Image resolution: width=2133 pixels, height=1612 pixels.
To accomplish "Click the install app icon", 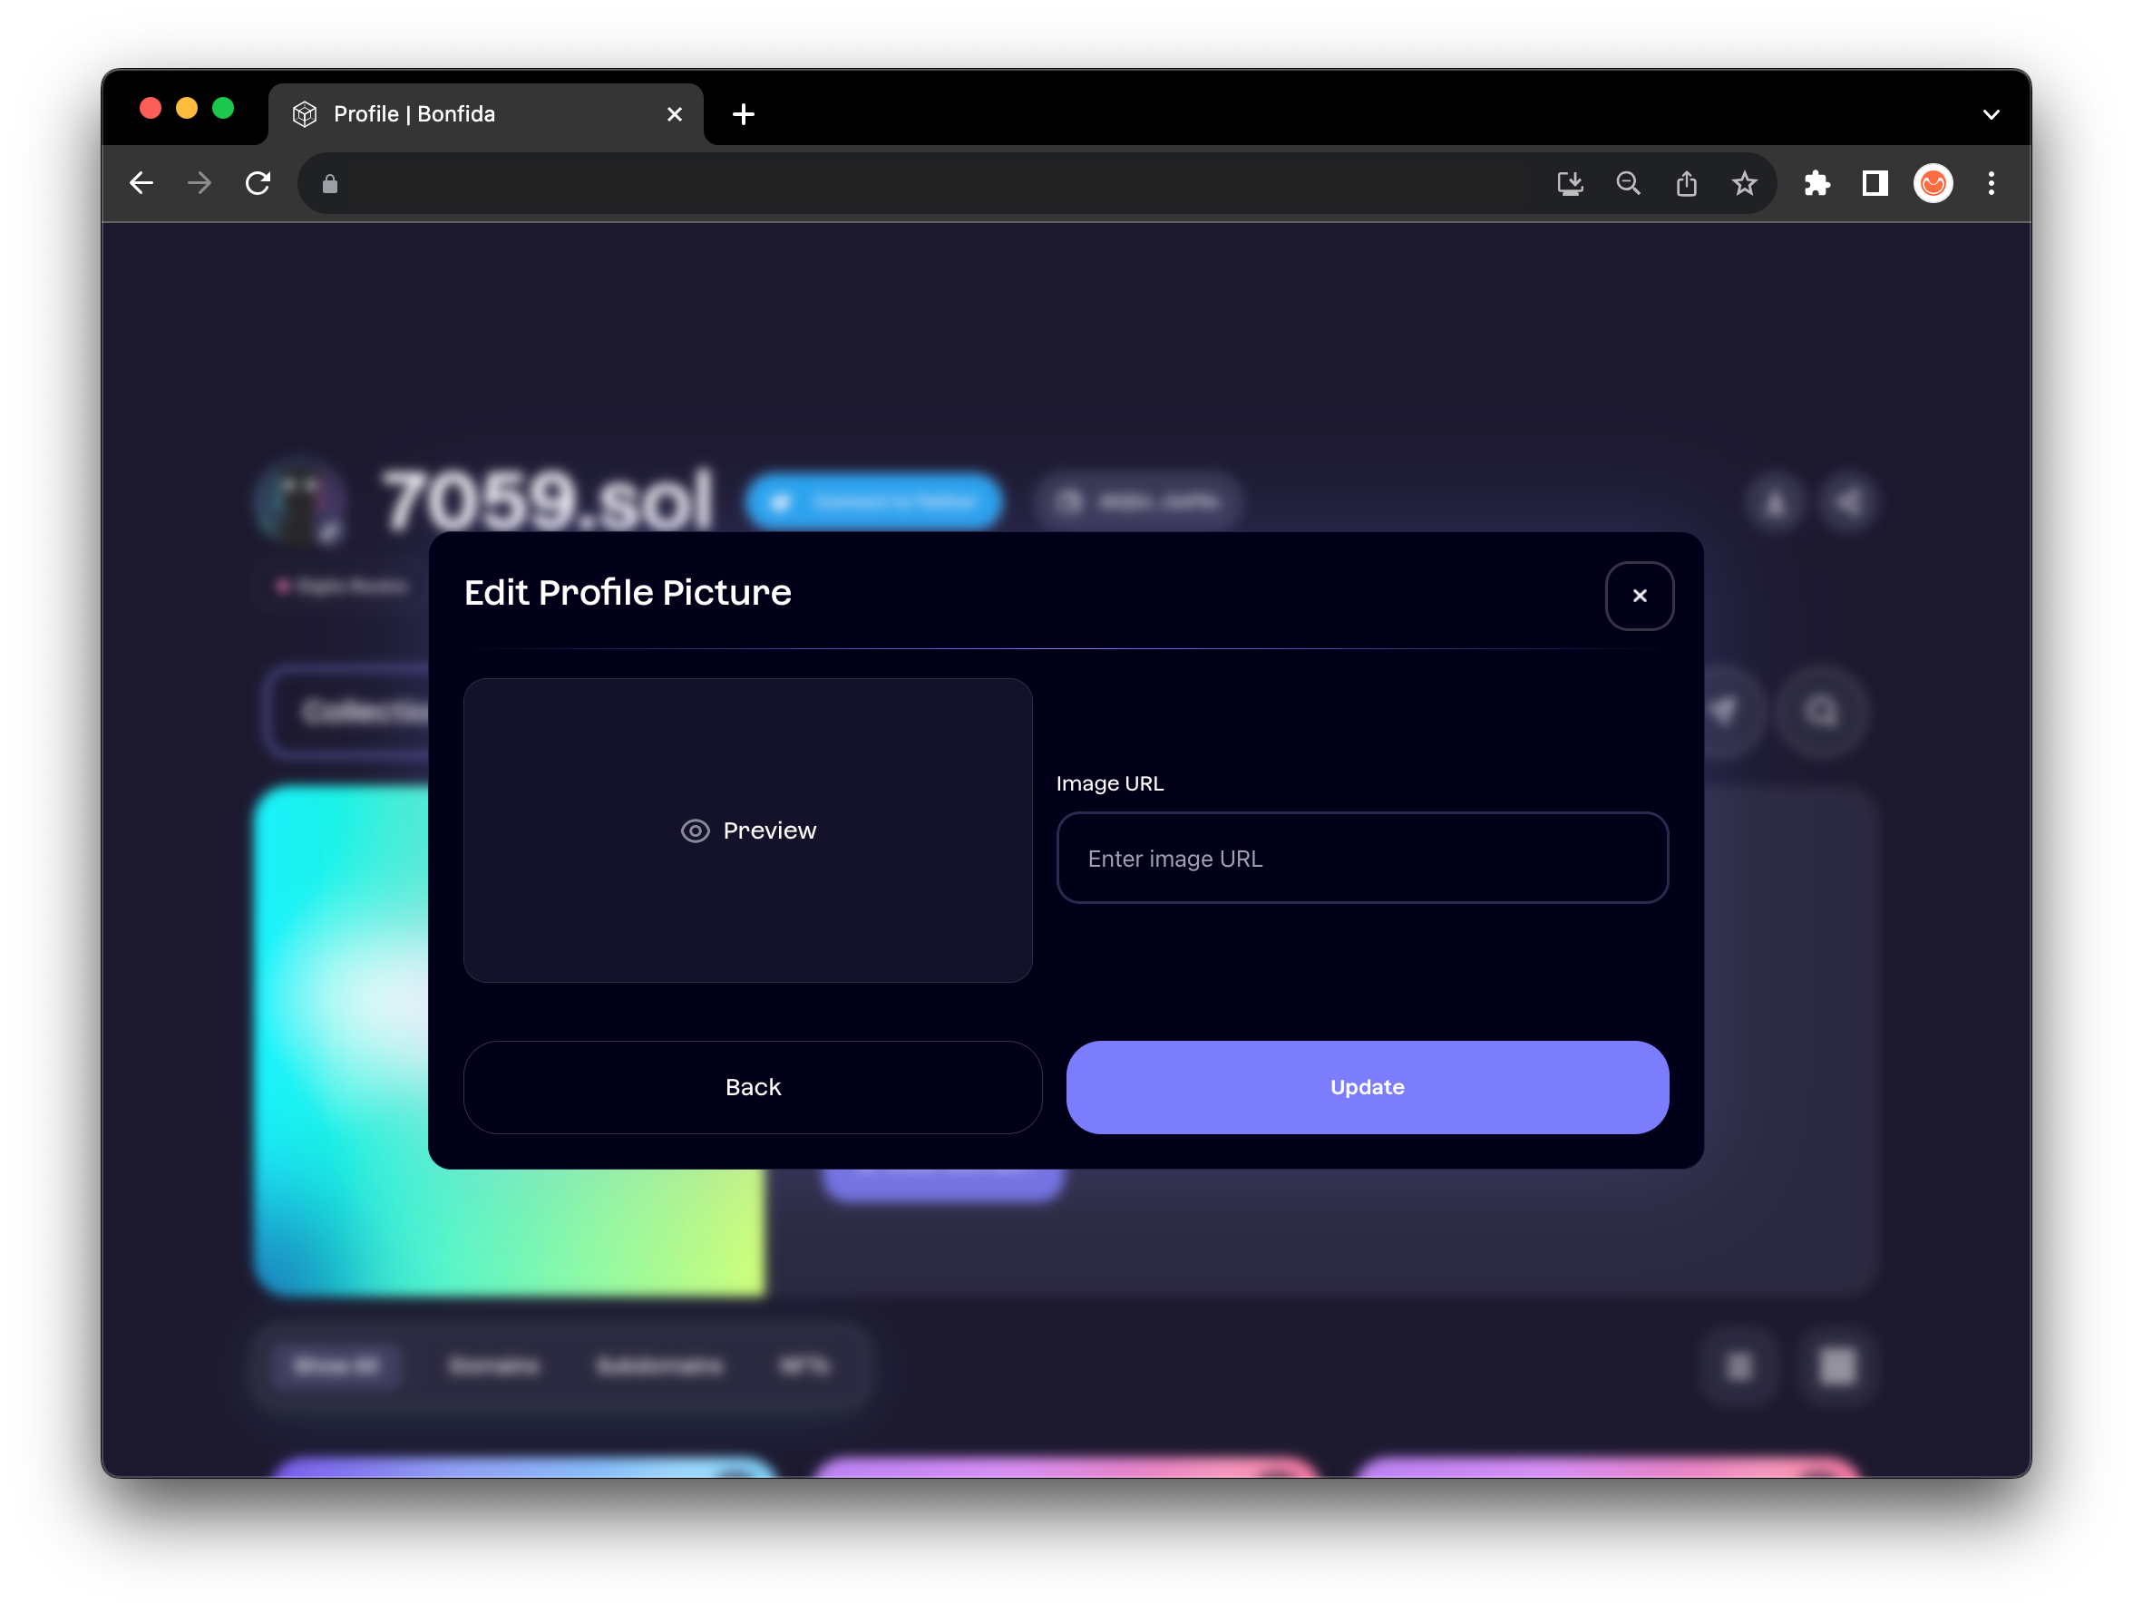I will [1570, 183].
